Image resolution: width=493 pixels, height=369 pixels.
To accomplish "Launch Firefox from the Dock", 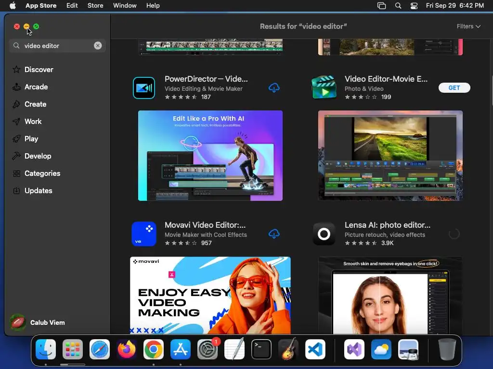I will click(x=127, y=349).
